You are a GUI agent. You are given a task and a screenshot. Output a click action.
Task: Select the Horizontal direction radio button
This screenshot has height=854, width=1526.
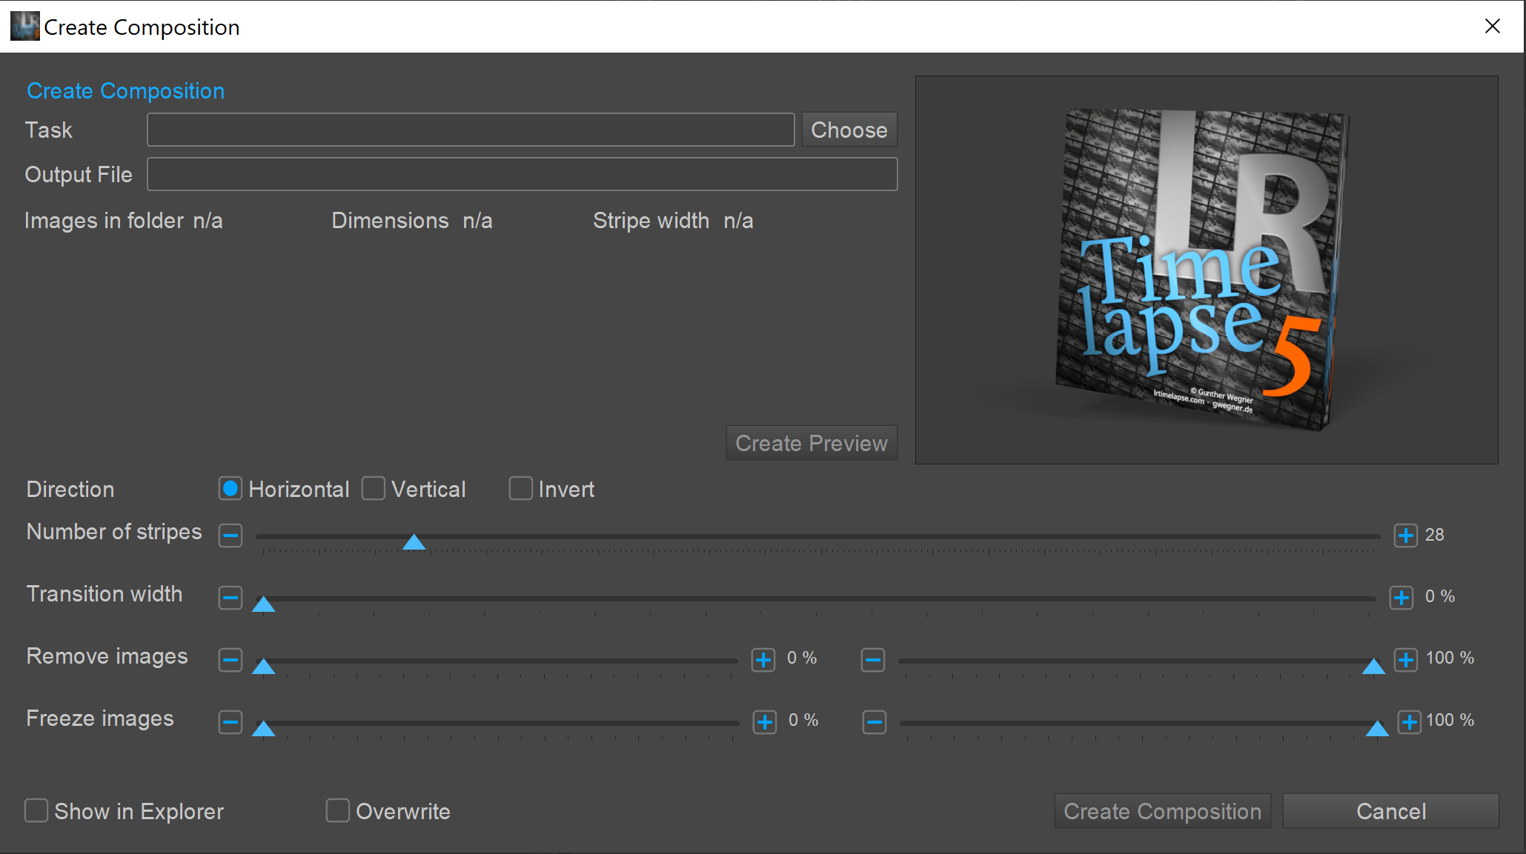tap(230, 488)
